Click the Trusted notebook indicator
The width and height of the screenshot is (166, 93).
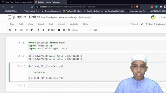click(134, 24)
